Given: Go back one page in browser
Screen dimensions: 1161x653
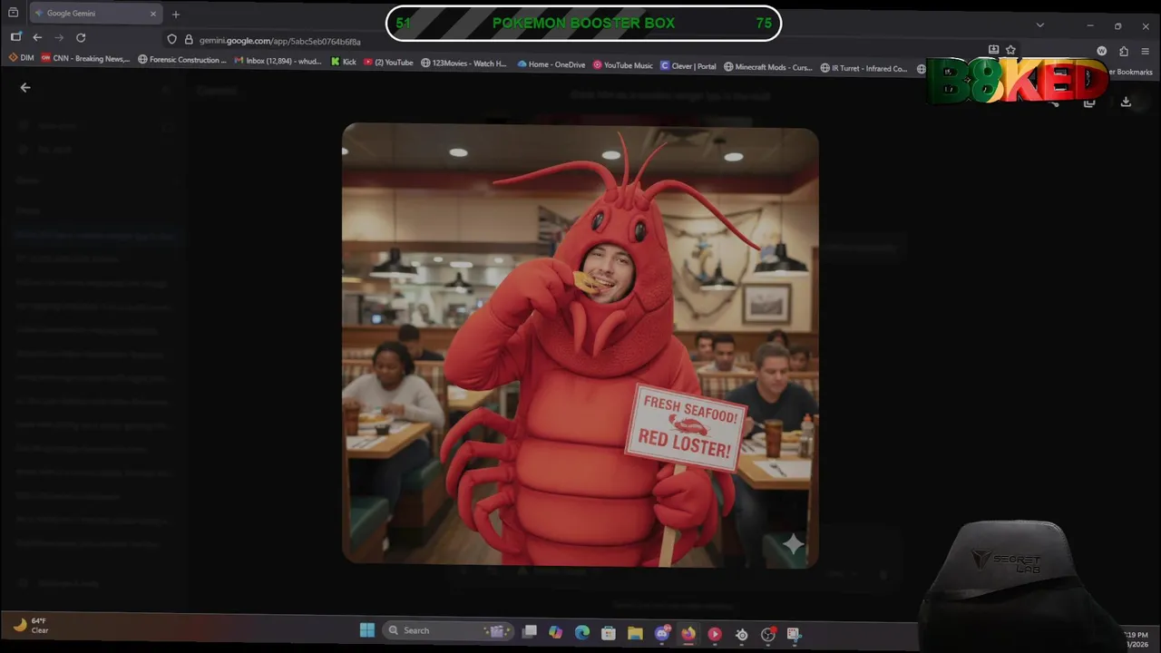Looking at the screenshot, I should click(37, 37).
